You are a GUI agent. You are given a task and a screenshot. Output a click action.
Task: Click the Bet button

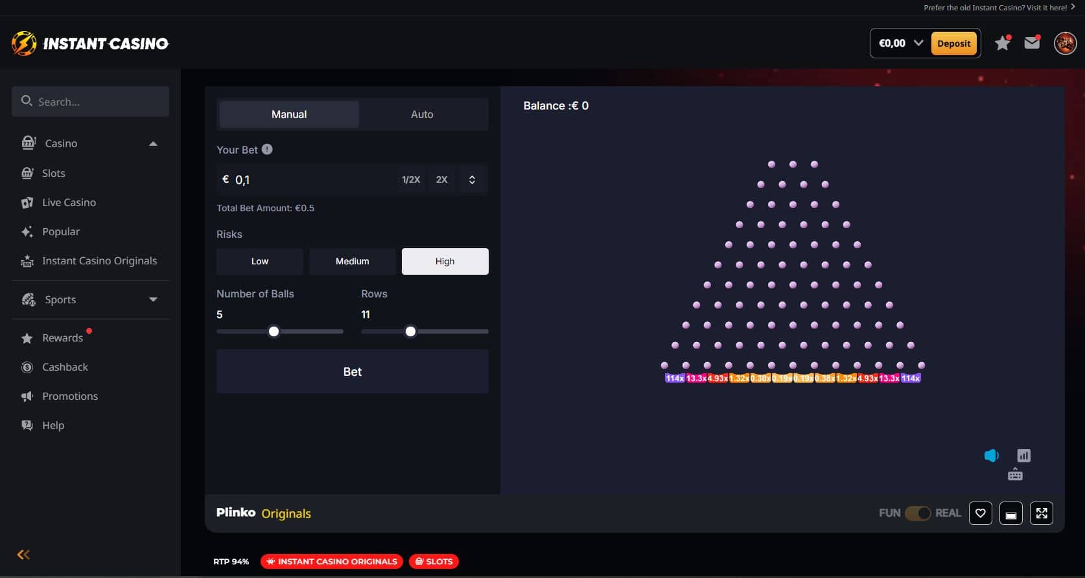point(353,371)
